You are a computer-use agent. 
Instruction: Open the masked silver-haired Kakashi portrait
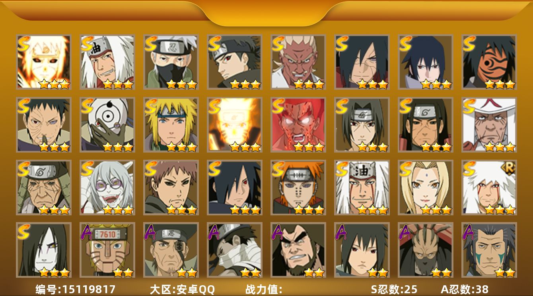point(171,62)
